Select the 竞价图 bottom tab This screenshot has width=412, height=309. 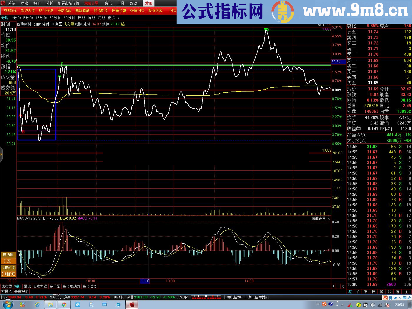(x=55, y=286)
